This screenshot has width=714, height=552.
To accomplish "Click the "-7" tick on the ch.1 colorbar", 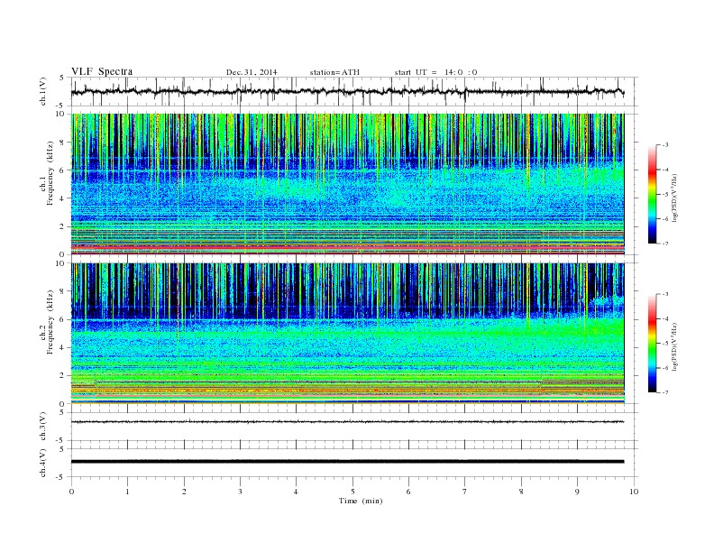I will point(665,244).
